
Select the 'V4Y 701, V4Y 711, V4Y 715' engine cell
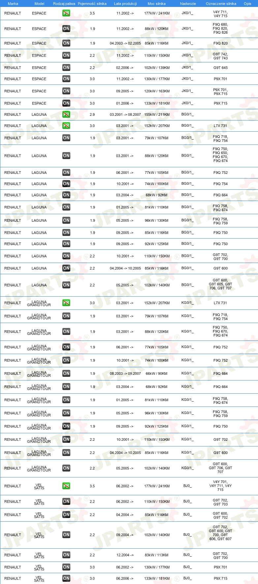pos(220,486)
